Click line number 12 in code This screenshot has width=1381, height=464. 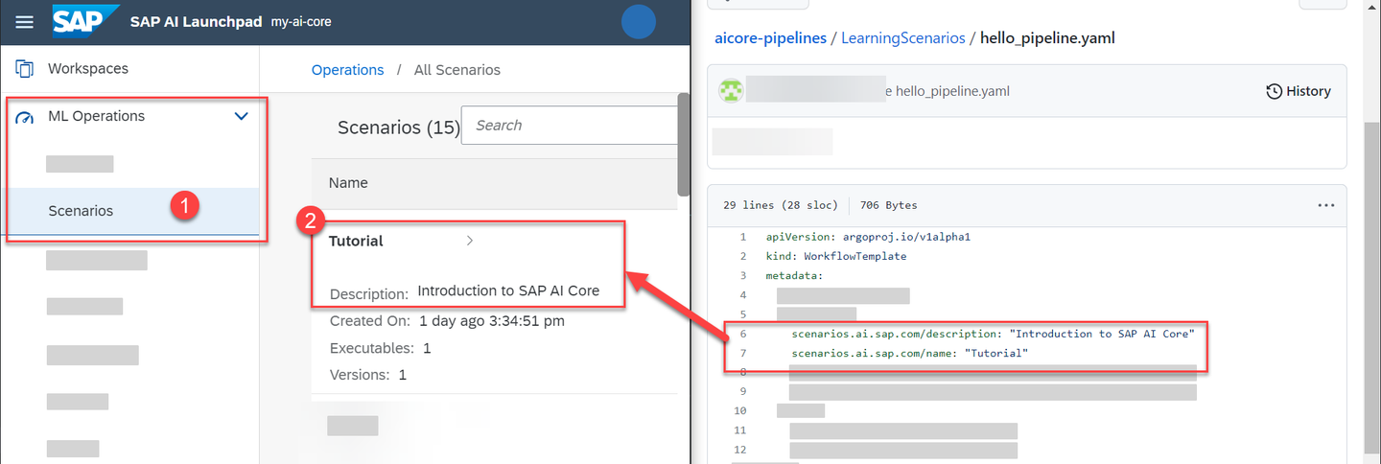[738, 451]
